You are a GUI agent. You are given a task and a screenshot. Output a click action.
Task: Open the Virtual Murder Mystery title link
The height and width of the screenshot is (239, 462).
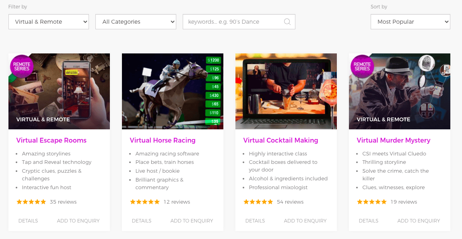click(393, 141)
